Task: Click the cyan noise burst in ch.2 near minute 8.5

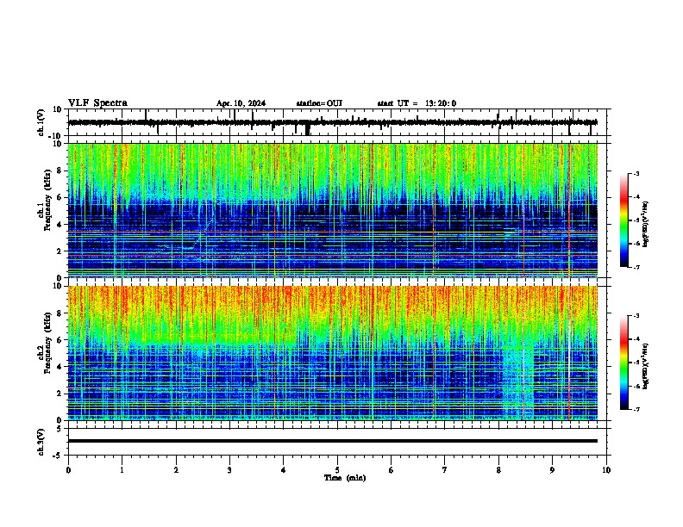Action: tap(518, 378)
